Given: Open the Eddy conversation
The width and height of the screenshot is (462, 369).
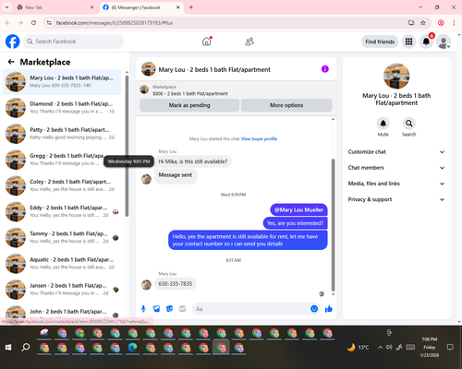Looking at the screenshot, I should coord(62,211).
